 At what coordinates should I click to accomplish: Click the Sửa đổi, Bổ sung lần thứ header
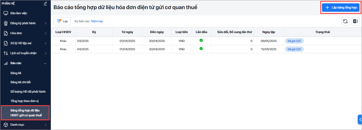[232, 32]
